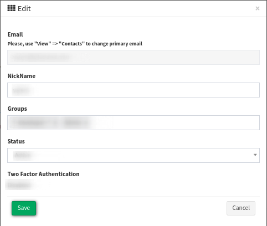Click the Edit dialog title text
The width and height of the screenshot is (267, 226).
coord(24,8)
